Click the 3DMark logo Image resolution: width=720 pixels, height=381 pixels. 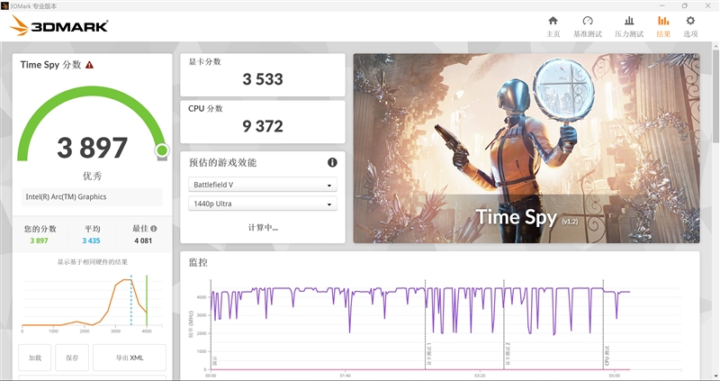(x=58, y=26)
